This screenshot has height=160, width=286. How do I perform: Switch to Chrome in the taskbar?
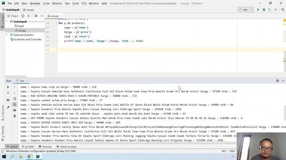pos(29,156)
